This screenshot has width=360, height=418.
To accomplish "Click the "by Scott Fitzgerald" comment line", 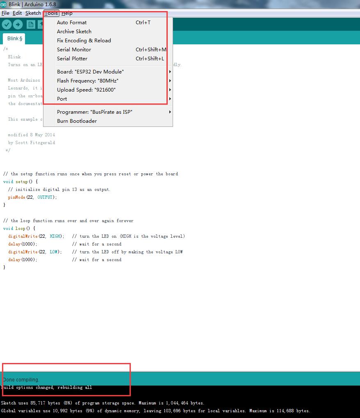I will tap(32, 142).
